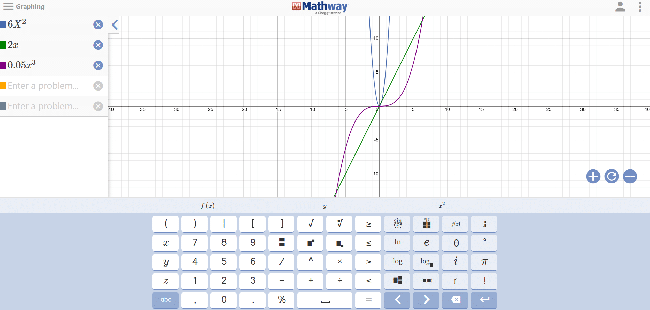
Task: Tap the caret exponent key
Action: pyautogui.click(x=311, y=262)
